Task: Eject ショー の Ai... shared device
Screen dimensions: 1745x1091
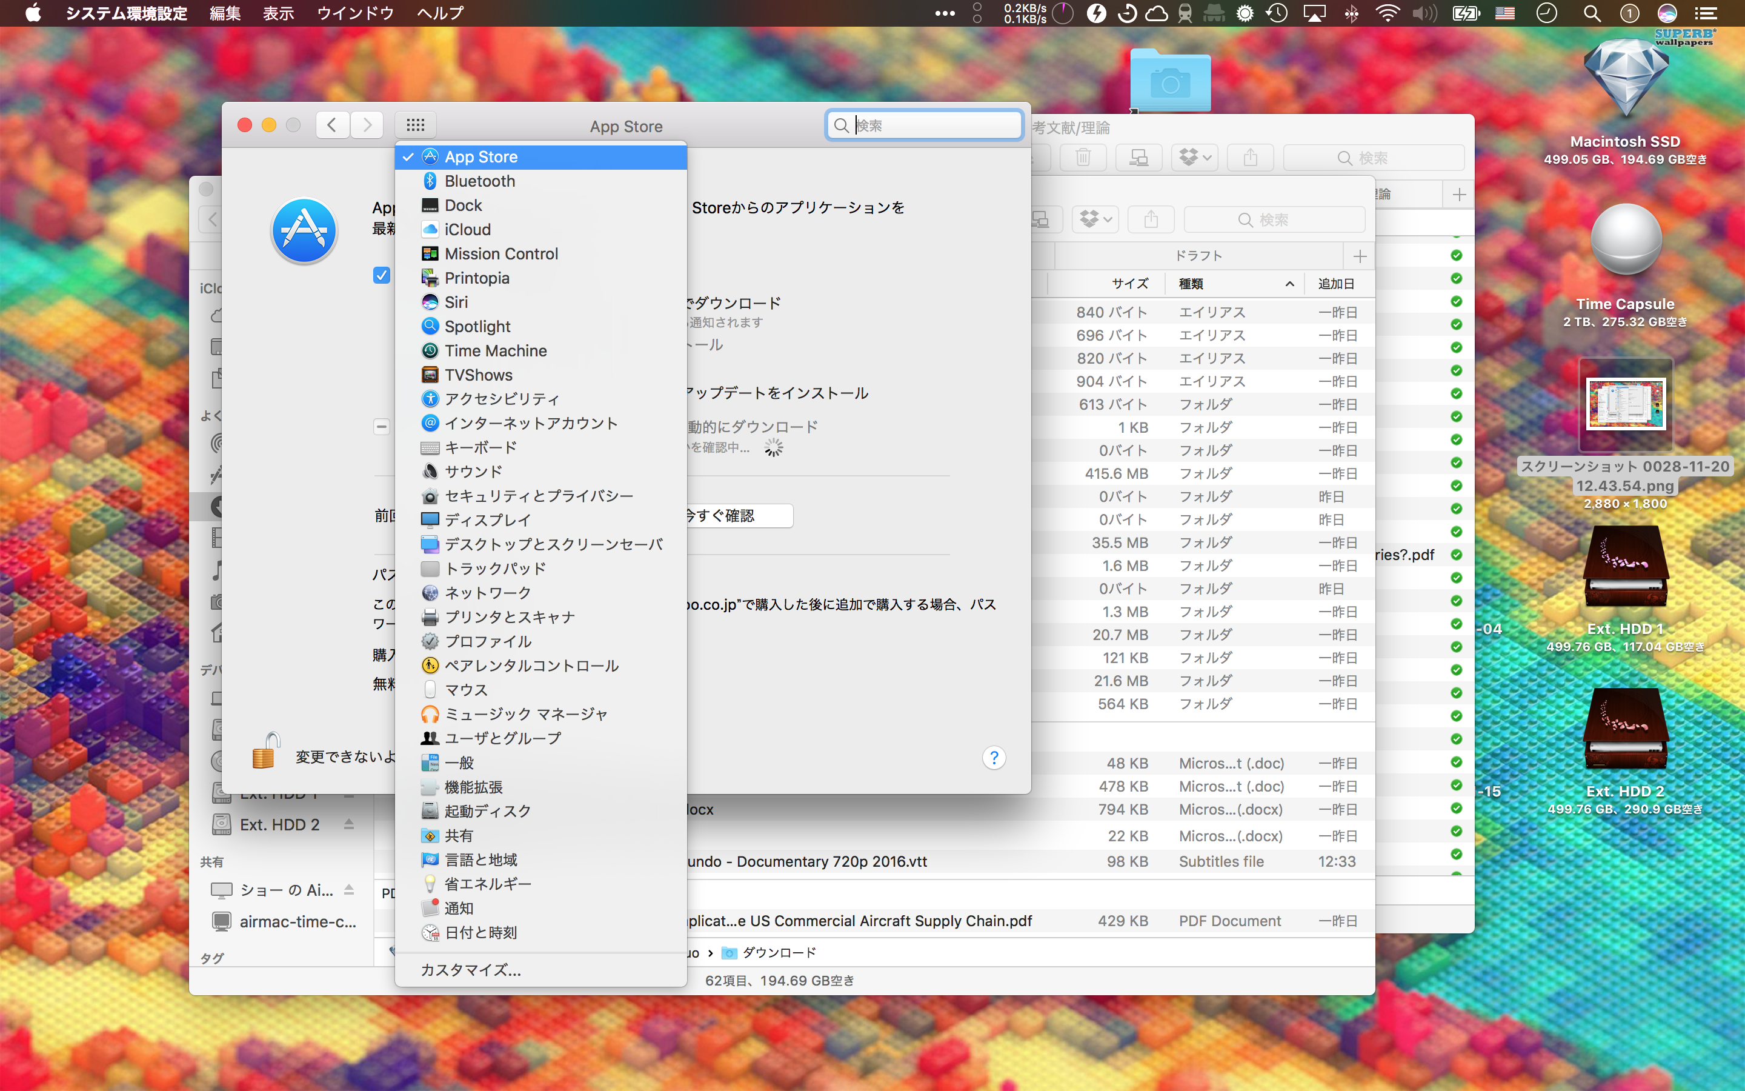Action: [349, 890]
